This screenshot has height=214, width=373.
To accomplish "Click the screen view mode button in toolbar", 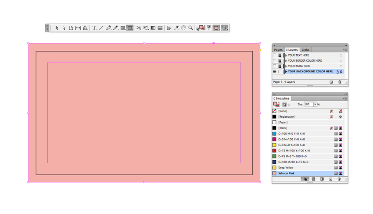I will (x=224, y=28).
